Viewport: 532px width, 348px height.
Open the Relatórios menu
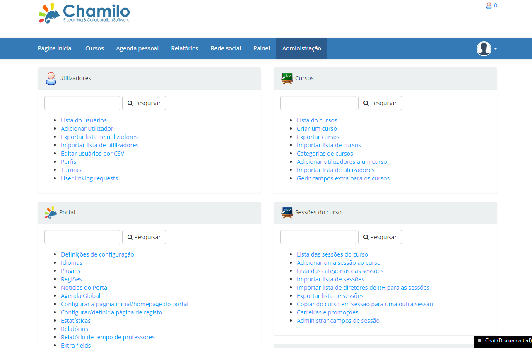pyautogui.click(x=185, y=48)
